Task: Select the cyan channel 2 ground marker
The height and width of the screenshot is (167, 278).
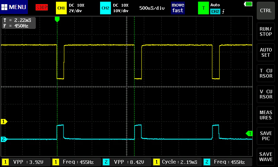Action: [x=4, y=139]
